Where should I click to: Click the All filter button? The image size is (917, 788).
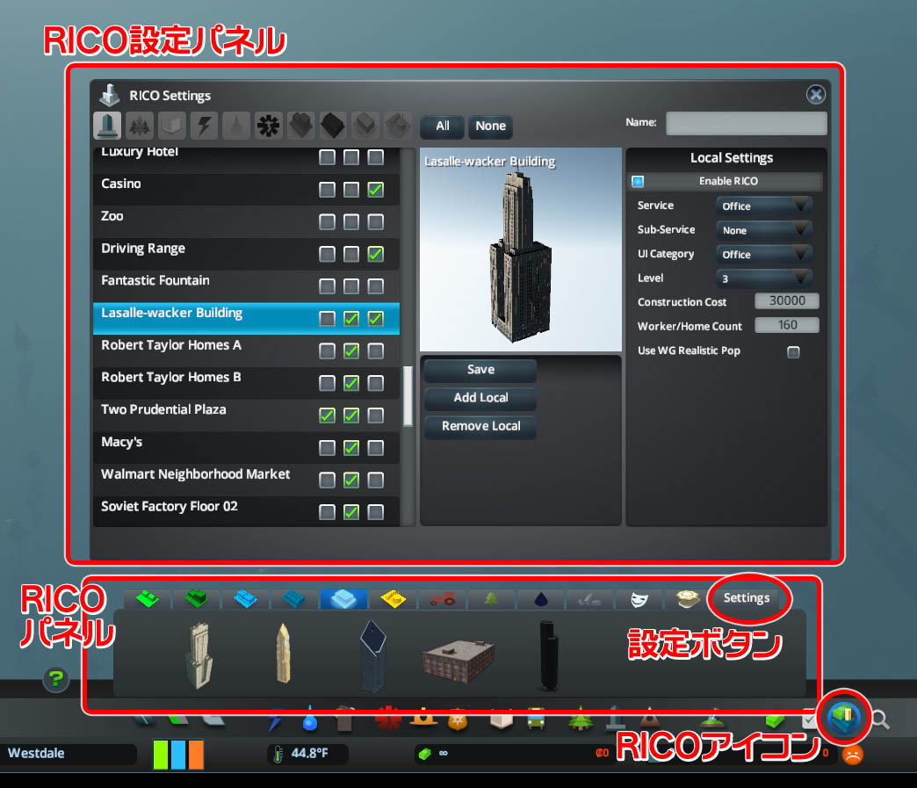click(x=443, y=127)
